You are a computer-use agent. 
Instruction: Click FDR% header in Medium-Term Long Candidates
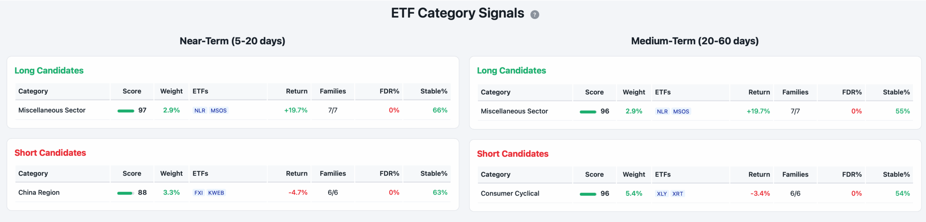point(851,92)
